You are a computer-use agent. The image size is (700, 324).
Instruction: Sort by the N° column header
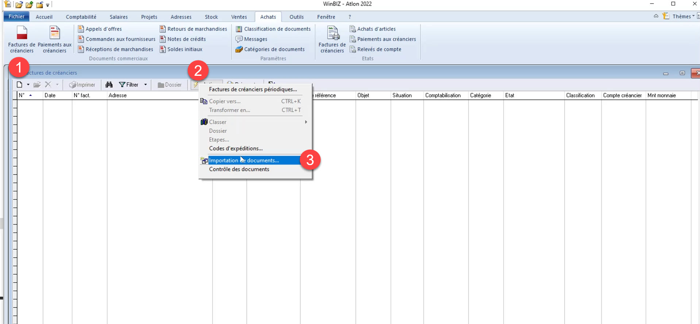(x=30, y=95)
